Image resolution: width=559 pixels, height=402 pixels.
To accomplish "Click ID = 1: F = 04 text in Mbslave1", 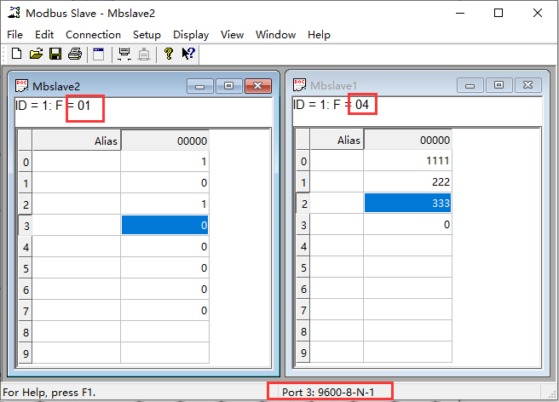I will [x=331, y=105].
